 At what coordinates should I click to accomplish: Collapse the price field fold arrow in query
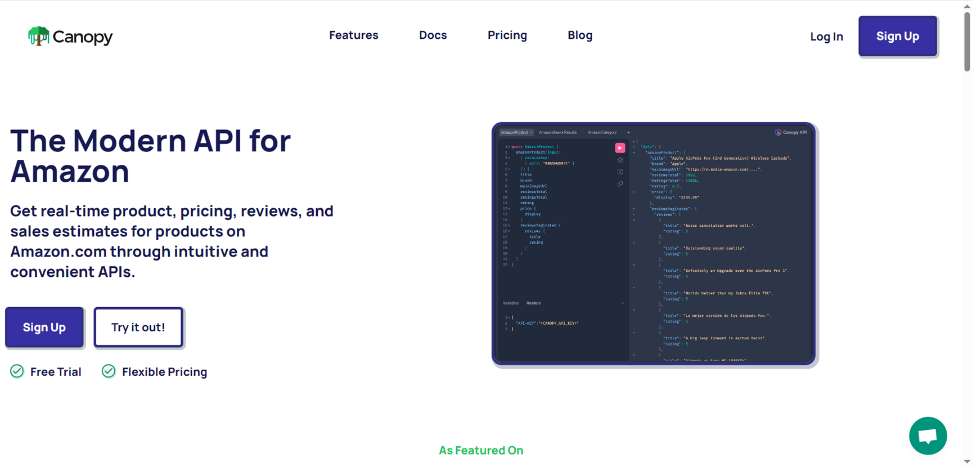(509, 209)
